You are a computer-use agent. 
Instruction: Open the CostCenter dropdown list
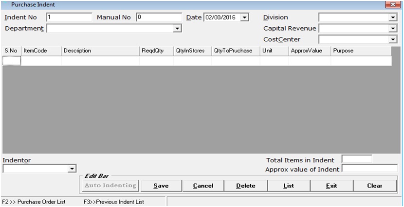pos(393,39)
